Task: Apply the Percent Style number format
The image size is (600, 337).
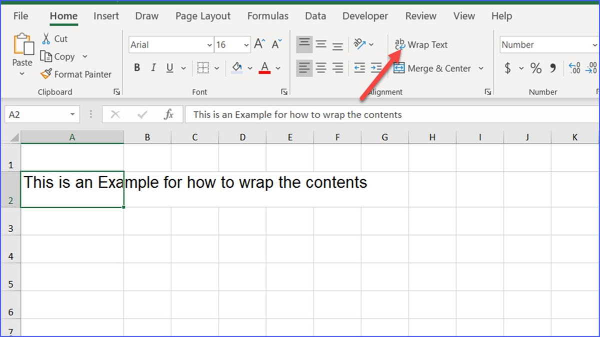Action: 535,68
